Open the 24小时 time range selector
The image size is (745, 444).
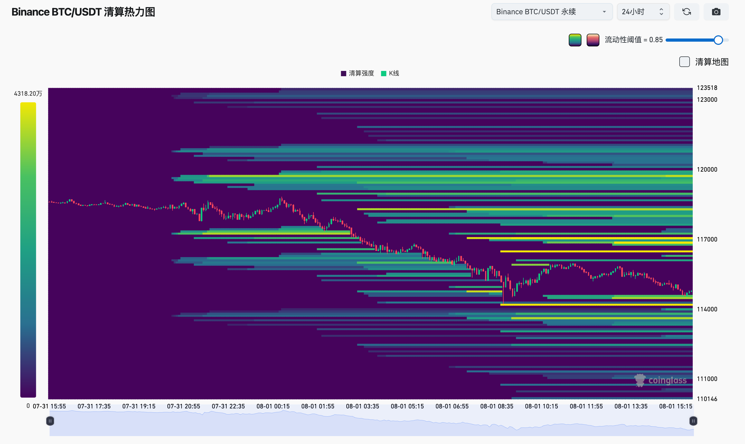pos(638,12)
